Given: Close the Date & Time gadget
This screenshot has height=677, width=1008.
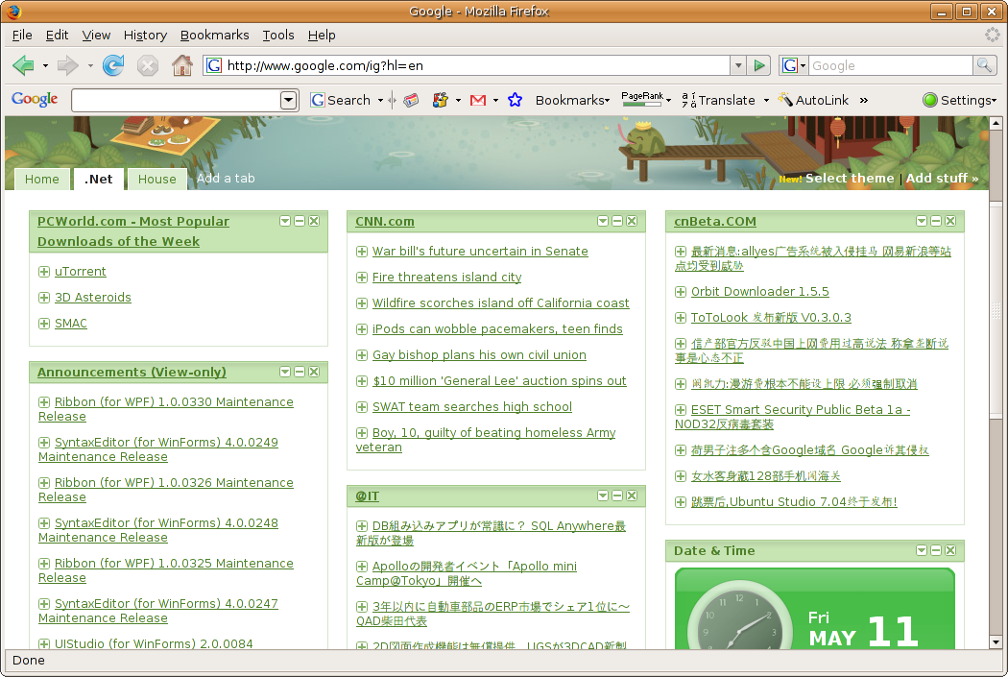Looking at the screenshot, I should pos(950,550).
